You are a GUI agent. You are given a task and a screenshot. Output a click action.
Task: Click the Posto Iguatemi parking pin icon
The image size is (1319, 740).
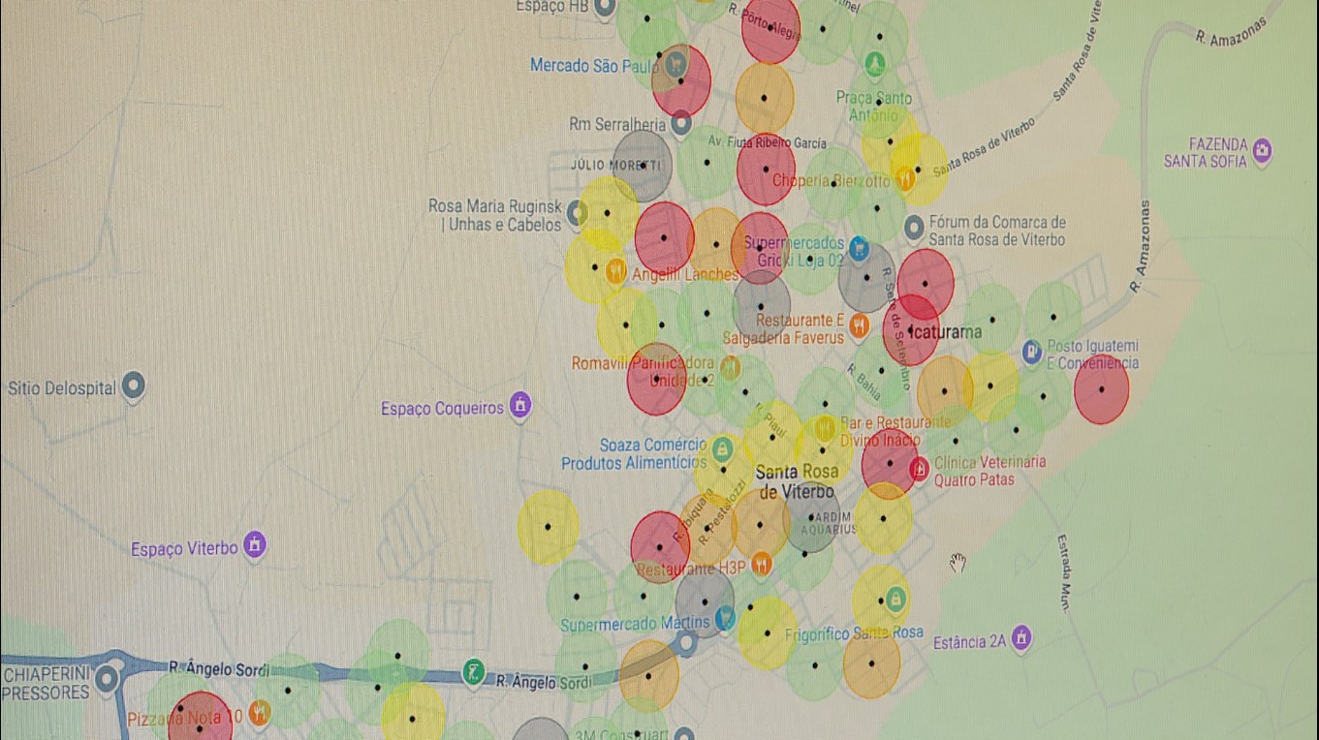pos(1032,351)
